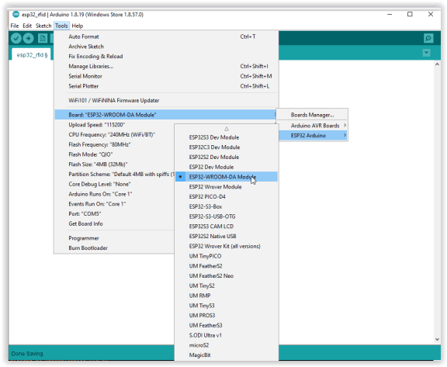
Task: Close the open Tools menu
Action: pos(61,26)
